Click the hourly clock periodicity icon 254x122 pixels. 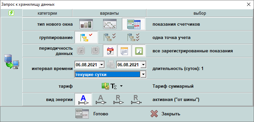click(95, 51)
